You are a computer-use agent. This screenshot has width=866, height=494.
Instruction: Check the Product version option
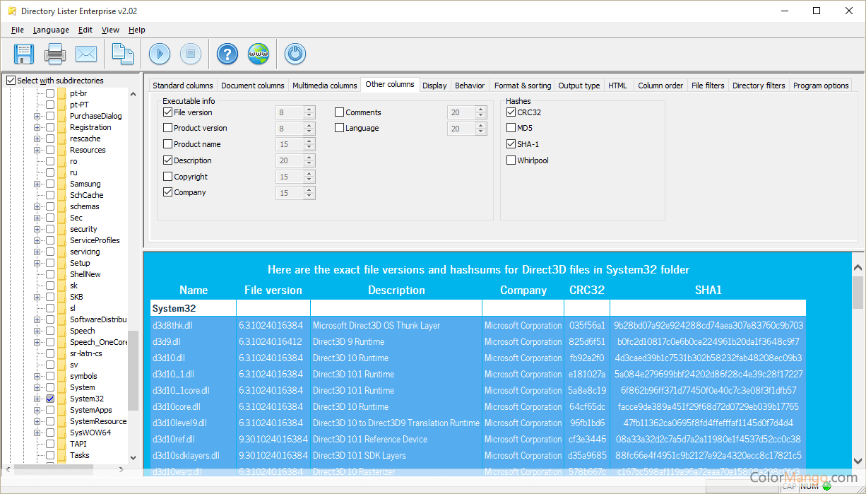[168, 128]
